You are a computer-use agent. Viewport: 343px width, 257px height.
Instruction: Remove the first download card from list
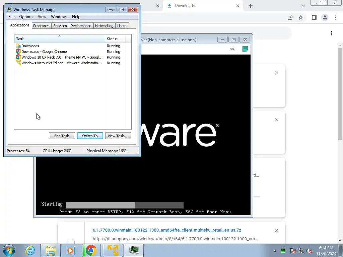277,73
